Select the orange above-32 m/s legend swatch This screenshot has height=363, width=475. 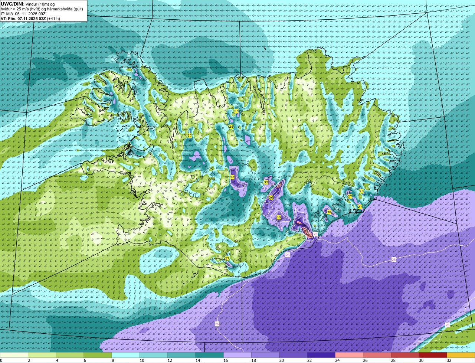pyautogui.click(x=461, y=355)
